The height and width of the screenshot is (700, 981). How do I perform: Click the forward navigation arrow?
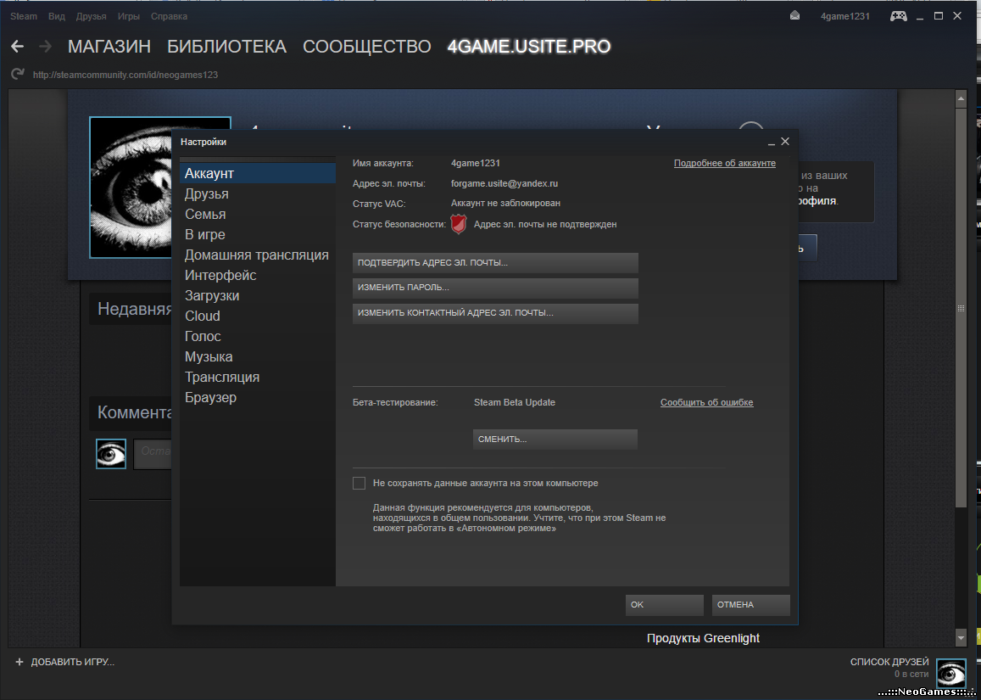[45, 47]
